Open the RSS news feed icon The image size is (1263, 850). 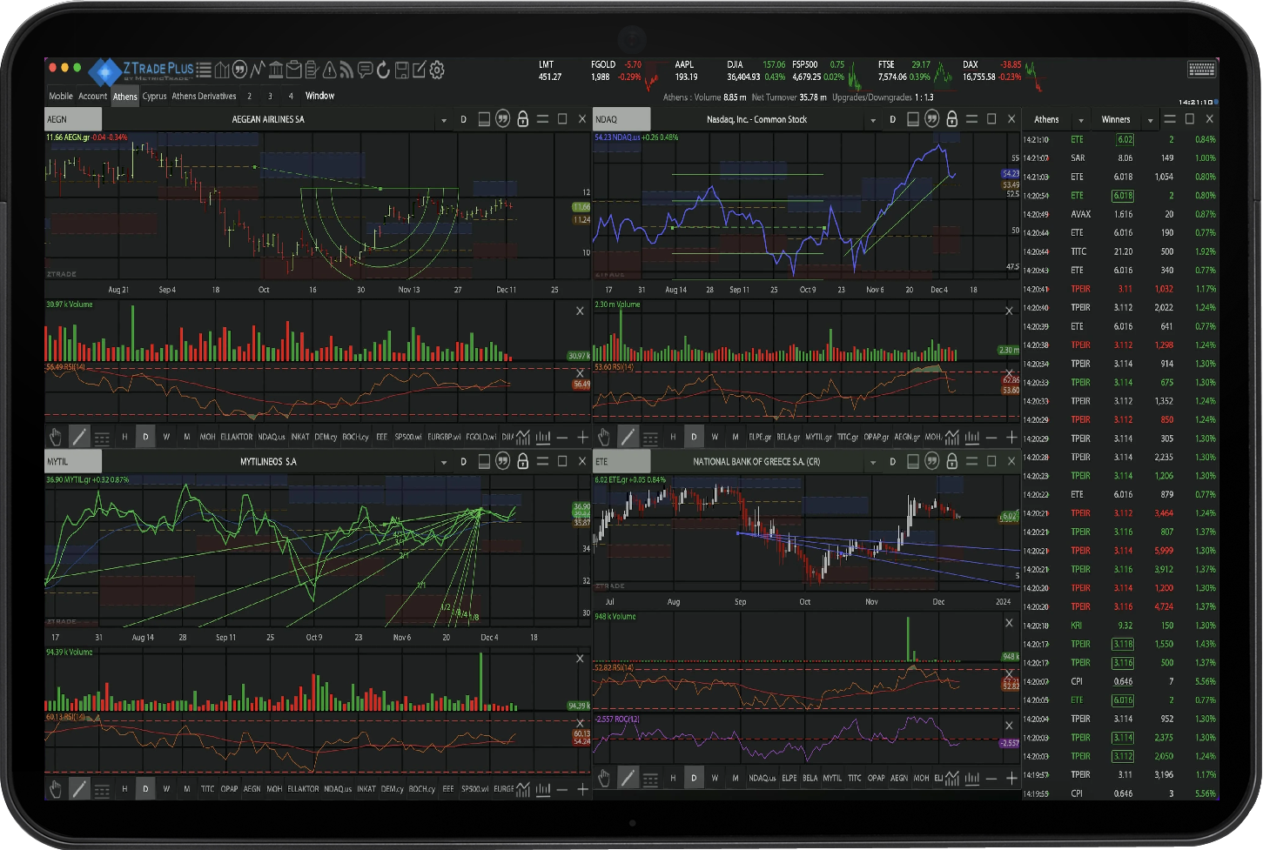[347, 70]
